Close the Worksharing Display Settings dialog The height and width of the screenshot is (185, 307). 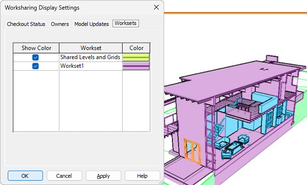pos(156,7)
